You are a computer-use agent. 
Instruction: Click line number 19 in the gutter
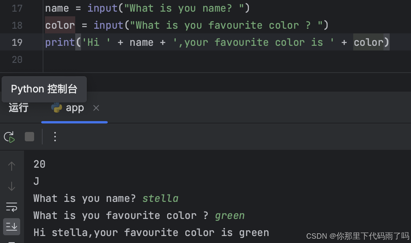(17, 42)
